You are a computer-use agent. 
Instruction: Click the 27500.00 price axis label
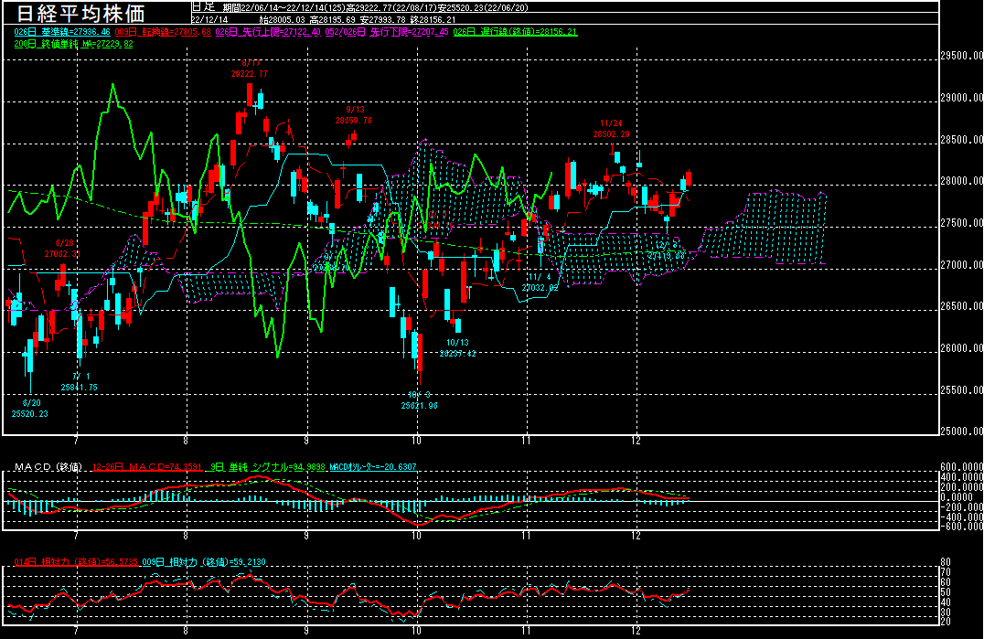click(x=962, y=223)
